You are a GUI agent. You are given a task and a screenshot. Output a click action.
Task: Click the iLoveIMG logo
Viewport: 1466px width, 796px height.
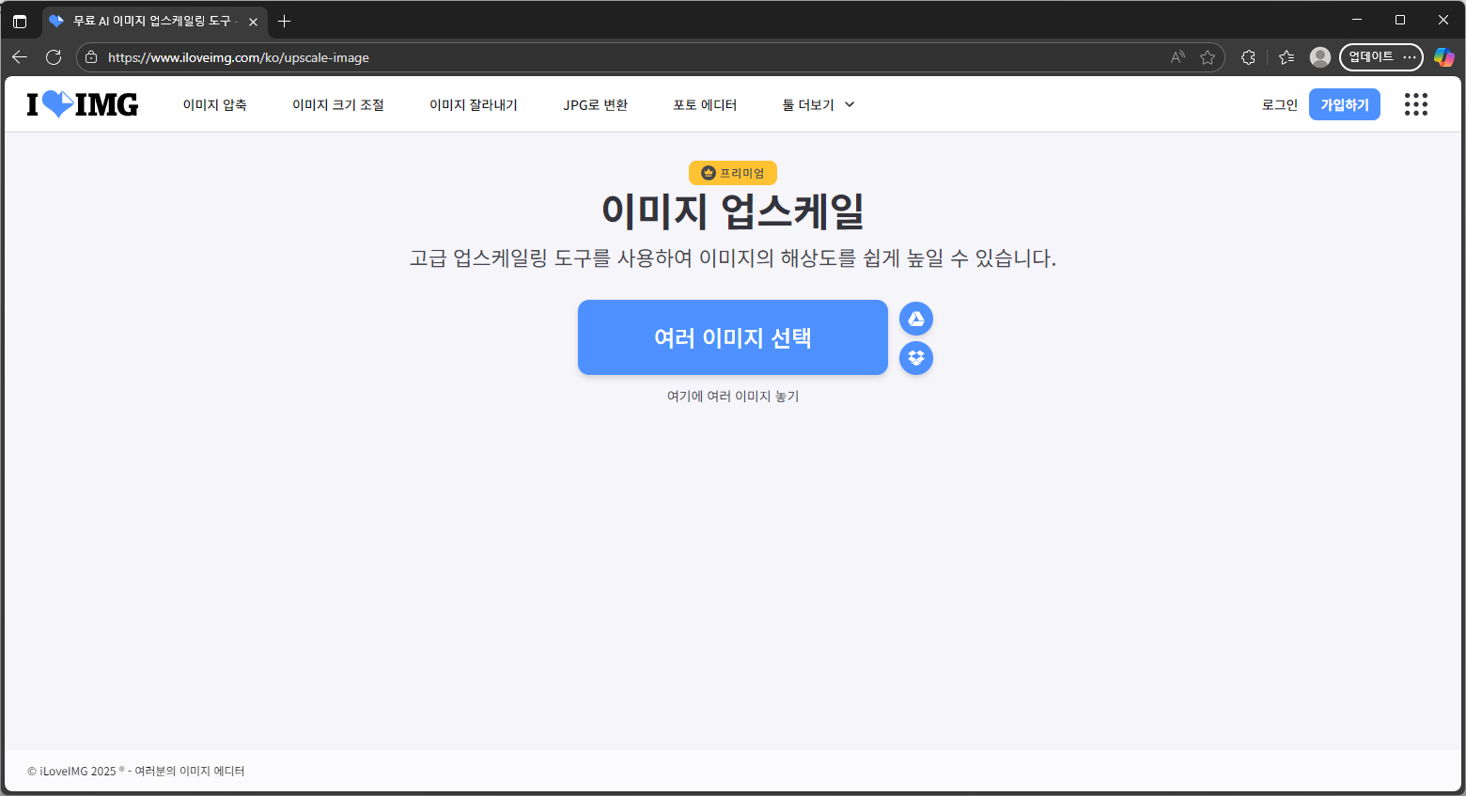(82, 104)
